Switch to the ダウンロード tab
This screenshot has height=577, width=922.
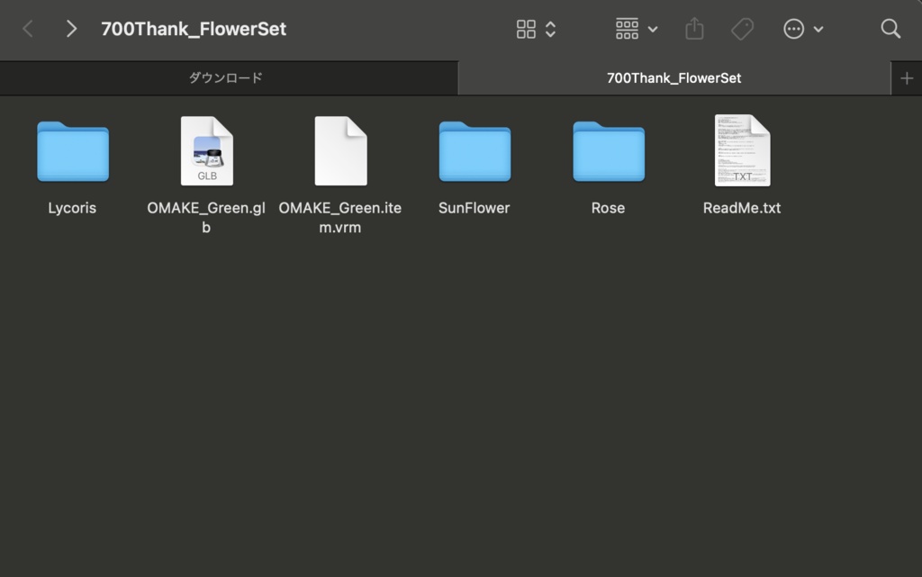226,78
